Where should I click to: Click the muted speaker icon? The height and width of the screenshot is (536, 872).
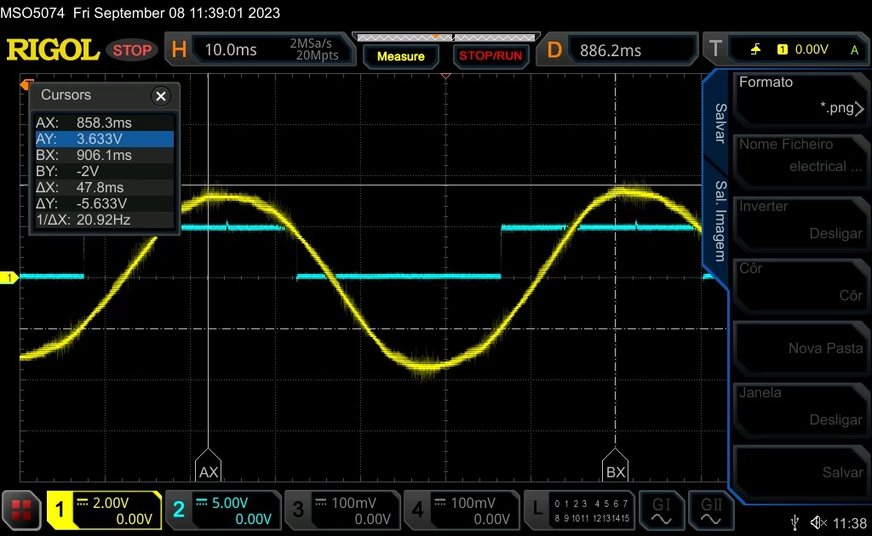[x=818, y=522]
